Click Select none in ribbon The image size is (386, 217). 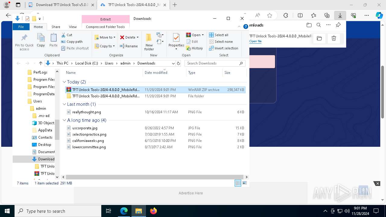[x=221, y=42]
